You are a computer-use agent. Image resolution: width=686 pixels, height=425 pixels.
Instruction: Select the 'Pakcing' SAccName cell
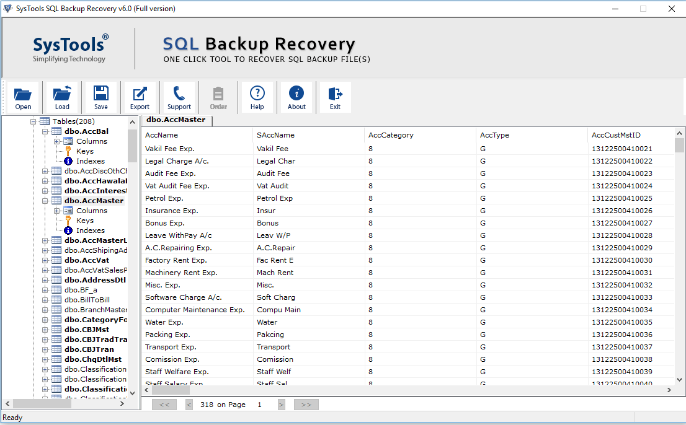308,335
